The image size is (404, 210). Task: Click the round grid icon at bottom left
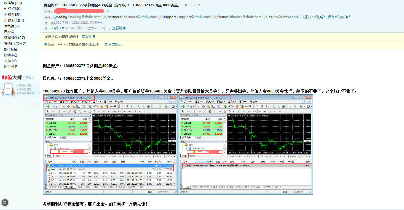[5, 203]
